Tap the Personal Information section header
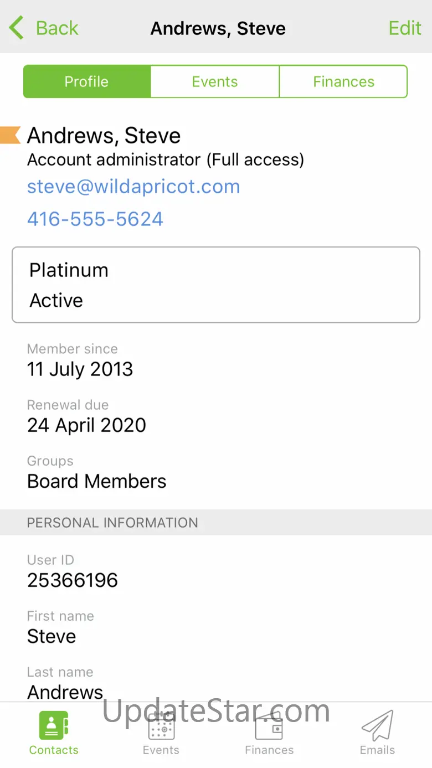 [x=112, y=523]
